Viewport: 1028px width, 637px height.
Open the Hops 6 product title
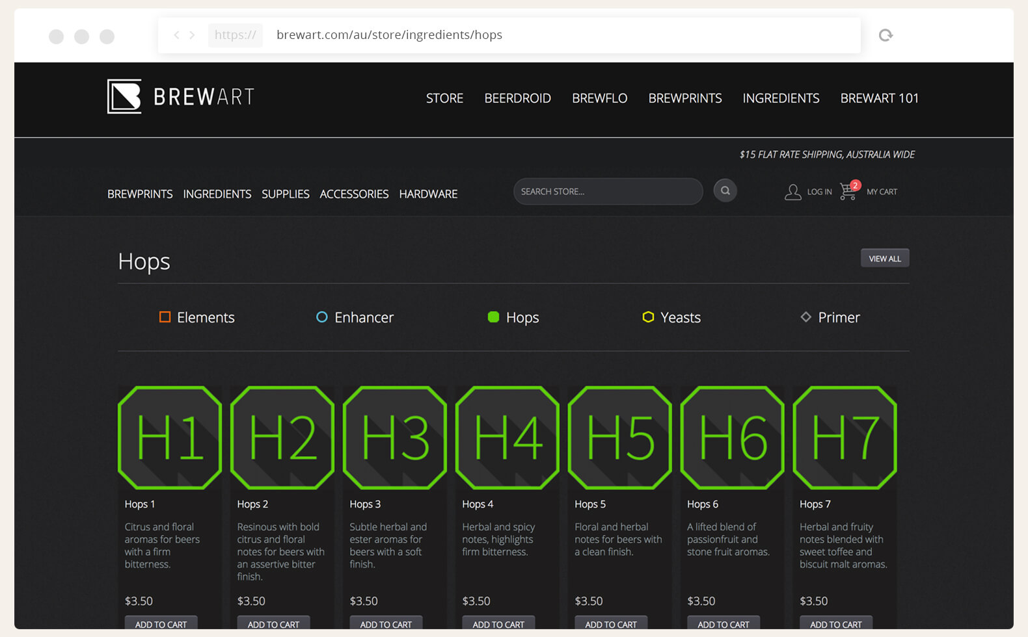pyautogui.click(x=703, y=504)
